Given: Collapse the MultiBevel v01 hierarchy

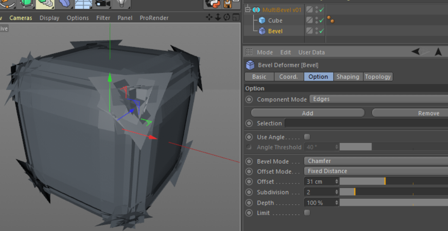Looking at the screenshot, I should (x=248, y=10).
